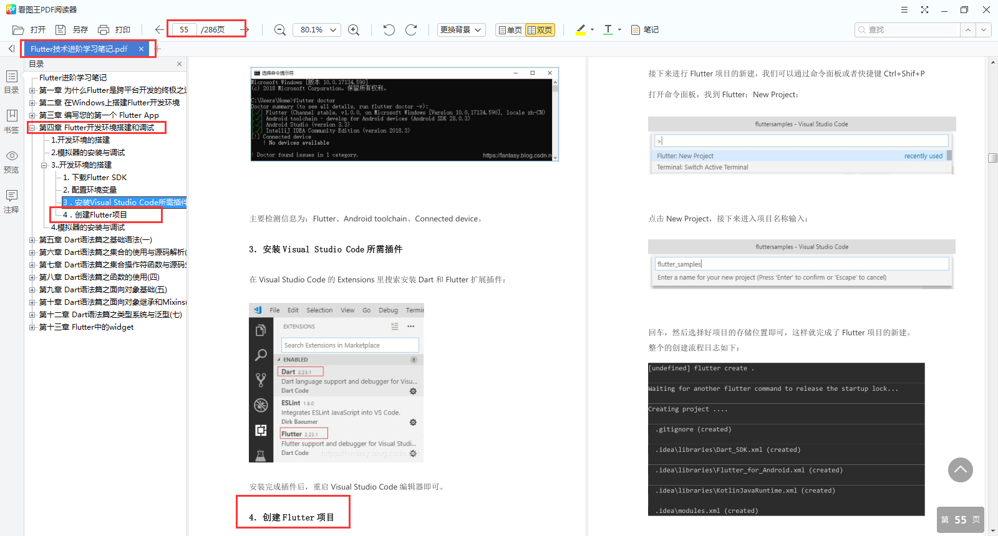Screen dimensions: 998x536
Task: Rotate page counterclockwise
Action: click(x=389, y=30)
